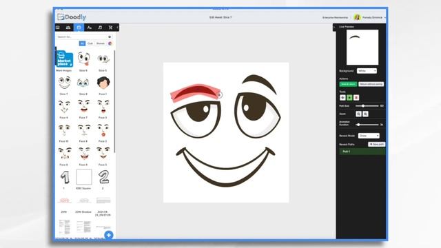Click the search settings gear icon

click(110, 37)
